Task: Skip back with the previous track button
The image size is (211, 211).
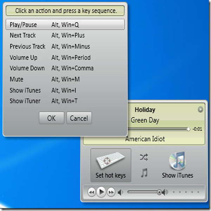Action: [x=92, y=192]
